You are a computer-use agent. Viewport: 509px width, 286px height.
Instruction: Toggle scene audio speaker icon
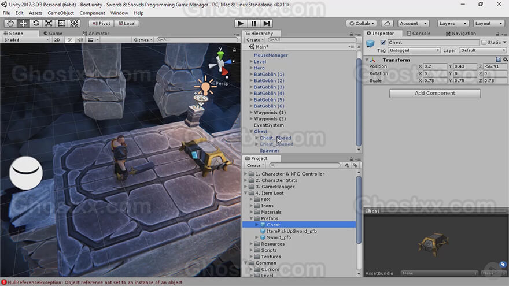pyautogui.click(x=80, y=39)
